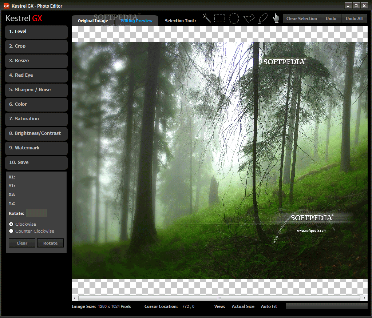Click the horizontal scrollbar right arrow
372x318 pixels.
[365, 298]
